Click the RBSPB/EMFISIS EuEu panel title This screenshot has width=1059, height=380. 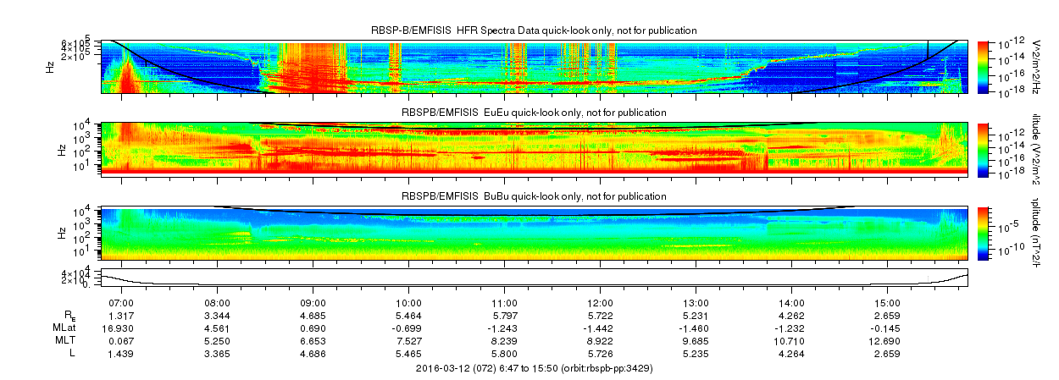coord(534,113)
